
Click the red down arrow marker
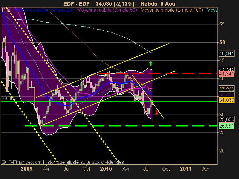pos(157,113)
